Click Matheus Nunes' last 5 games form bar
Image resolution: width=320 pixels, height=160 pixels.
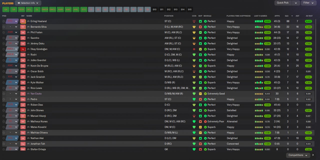tap(259, 121)
